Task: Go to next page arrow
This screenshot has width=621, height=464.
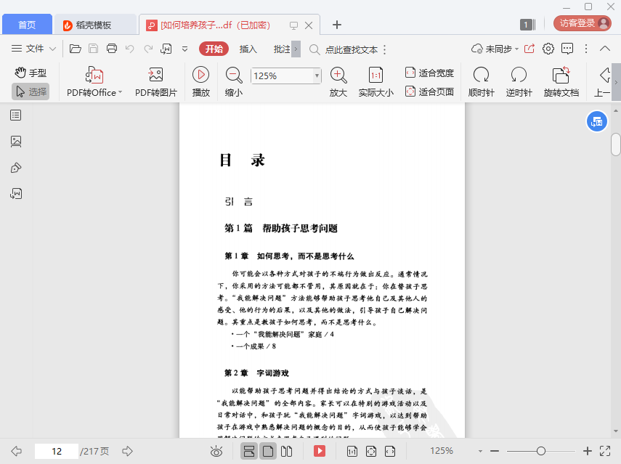Action: point(127,451)
